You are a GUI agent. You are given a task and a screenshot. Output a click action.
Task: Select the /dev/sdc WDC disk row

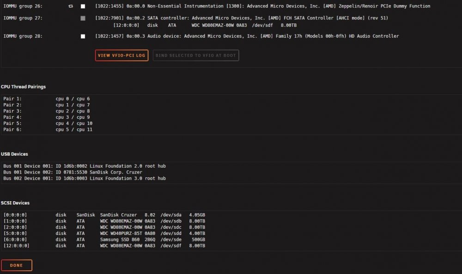point(104,227)
